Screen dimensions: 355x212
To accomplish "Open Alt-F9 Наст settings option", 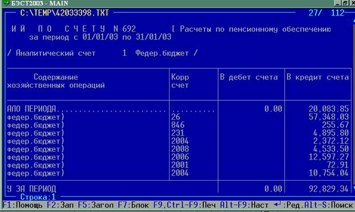I will (244, 205).
